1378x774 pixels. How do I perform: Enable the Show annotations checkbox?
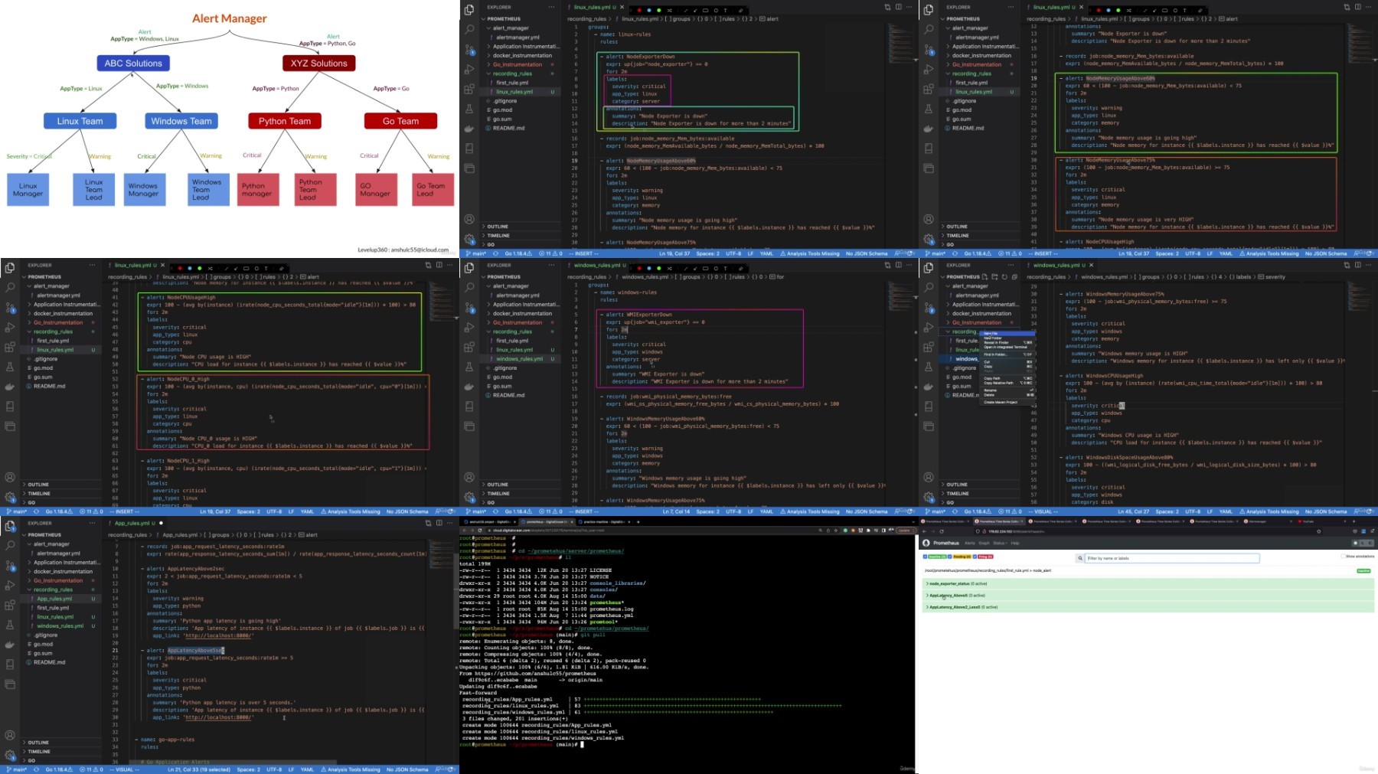tap(1343, 556)
